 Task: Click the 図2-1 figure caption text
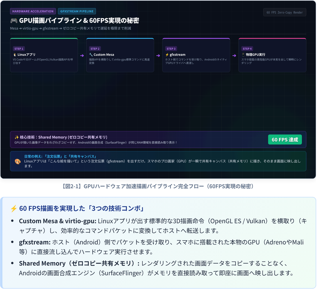(158, 186)
